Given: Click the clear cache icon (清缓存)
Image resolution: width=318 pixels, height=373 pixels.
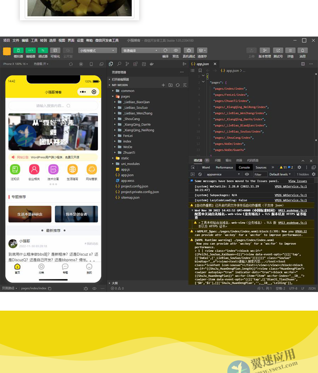Looking at the screenshot, I should [x=202, y=50].
